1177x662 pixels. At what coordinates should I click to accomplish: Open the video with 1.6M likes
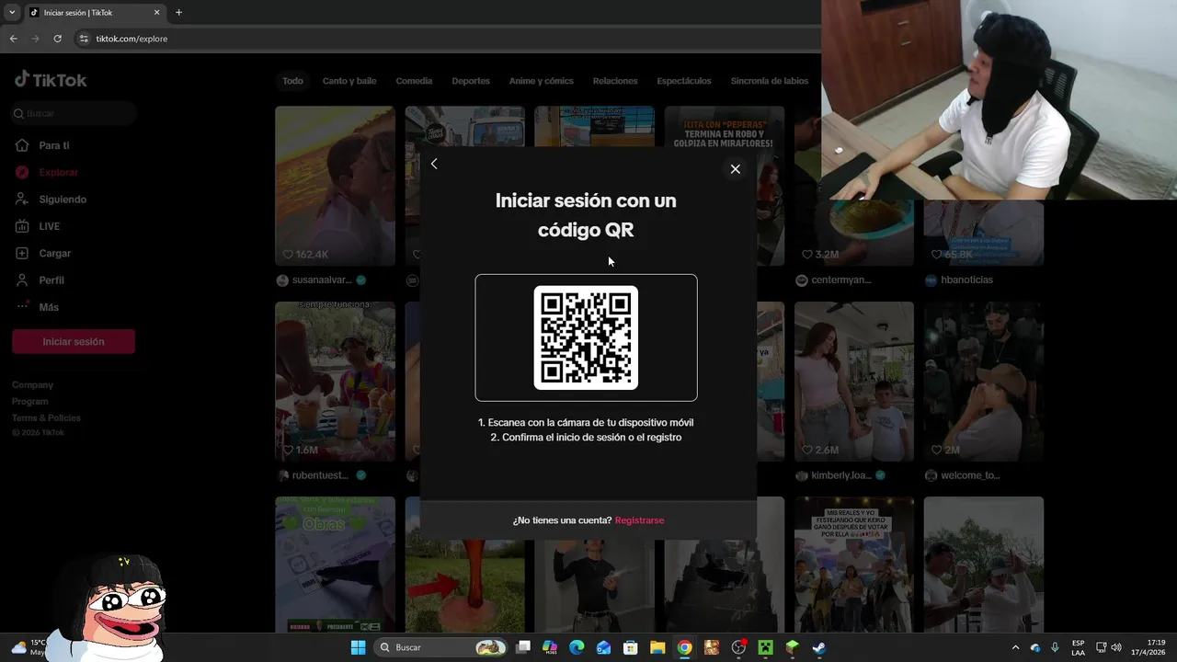point(335,382)
